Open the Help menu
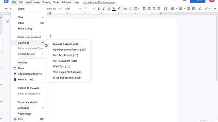The width and height of the screenshot is (218, 122). point(76,2)
